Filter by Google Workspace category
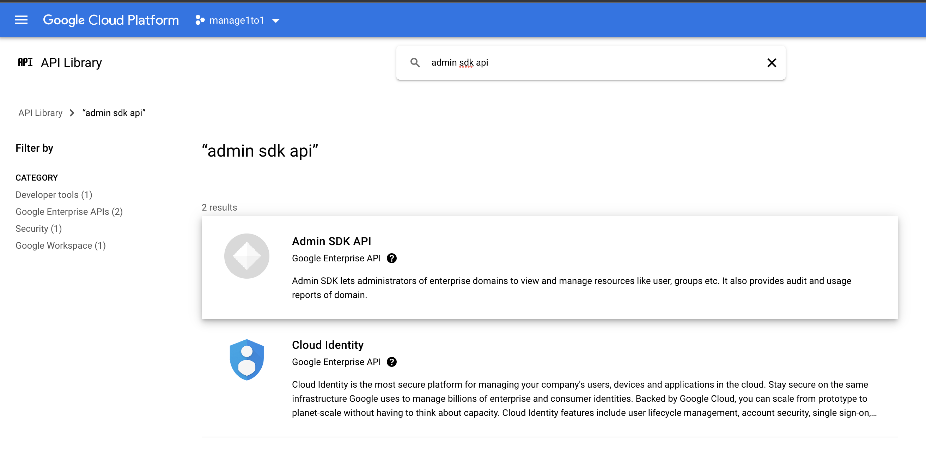Screen dimensions: 926x455 (x=60, y=245)
